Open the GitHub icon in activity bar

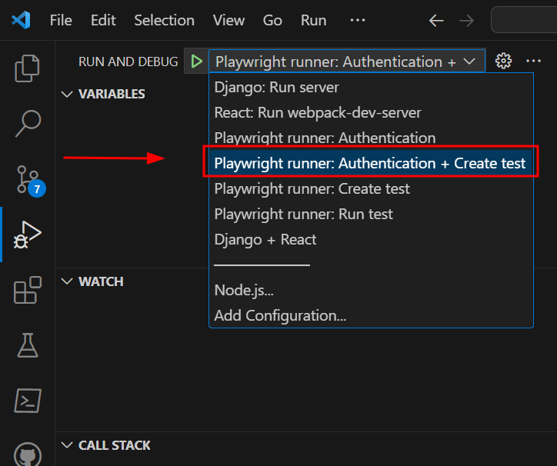point(28,454)
